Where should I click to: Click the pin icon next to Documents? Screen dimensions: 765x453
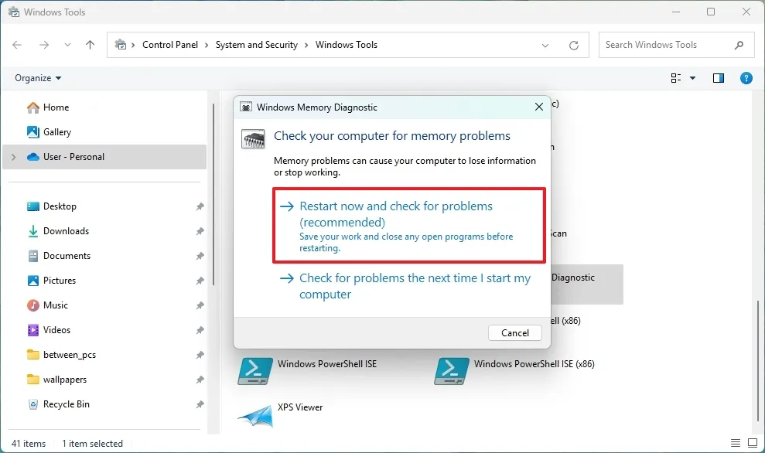[x=200, y=256]
